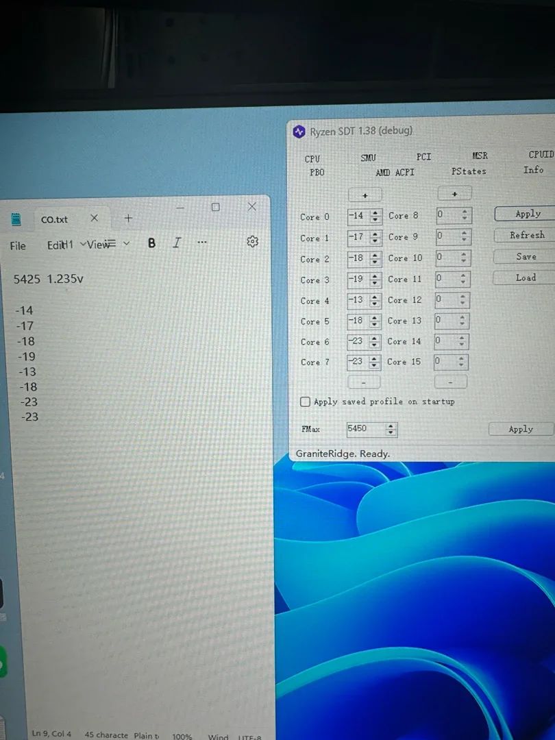This screenshot has height=740, width=555.
Task: Click the plus button above Core 8 column
Action: coord(454,193)
